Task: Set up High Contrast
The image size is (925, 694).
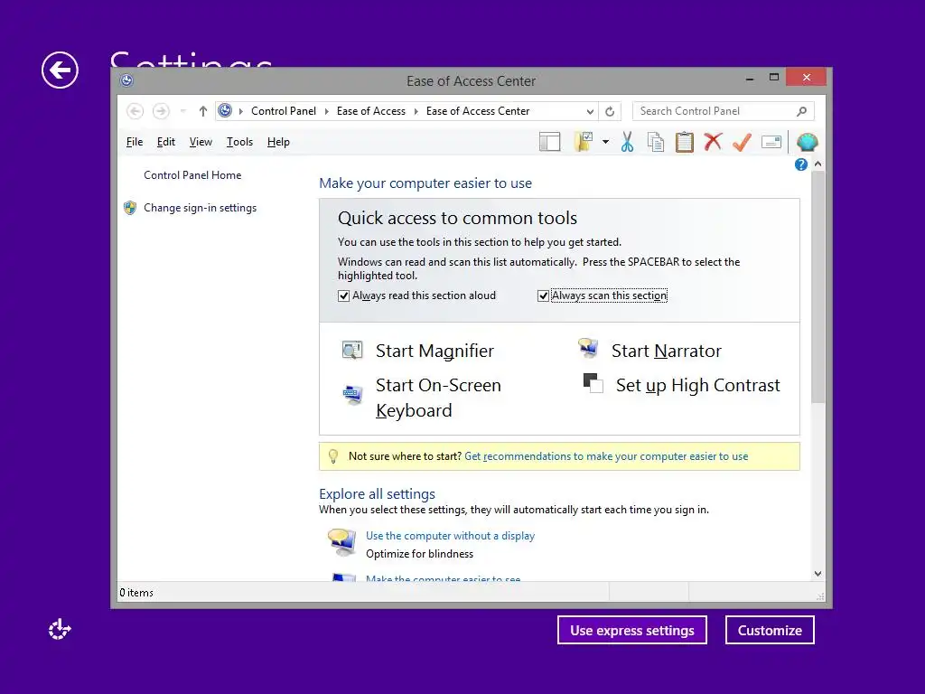Action: click(x=698, y=385)
